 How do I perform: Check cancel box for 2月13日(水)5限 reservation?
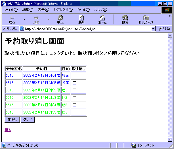74,83
